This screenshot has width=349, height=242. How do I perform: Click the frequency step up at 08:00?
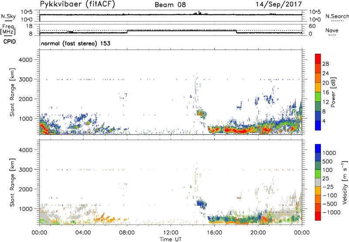tap(127, 31)
